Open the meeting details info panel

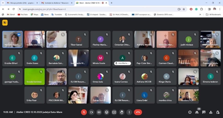point(190,112)
